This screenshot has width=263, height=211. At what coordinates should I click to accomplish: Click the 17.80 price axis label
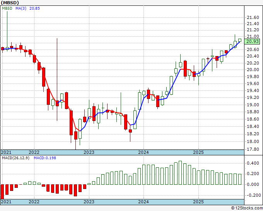click(x=253, y=149)
